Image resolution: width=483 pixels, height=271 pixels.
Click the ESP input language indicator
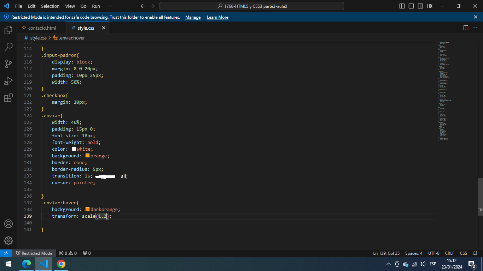pos(433,264)
